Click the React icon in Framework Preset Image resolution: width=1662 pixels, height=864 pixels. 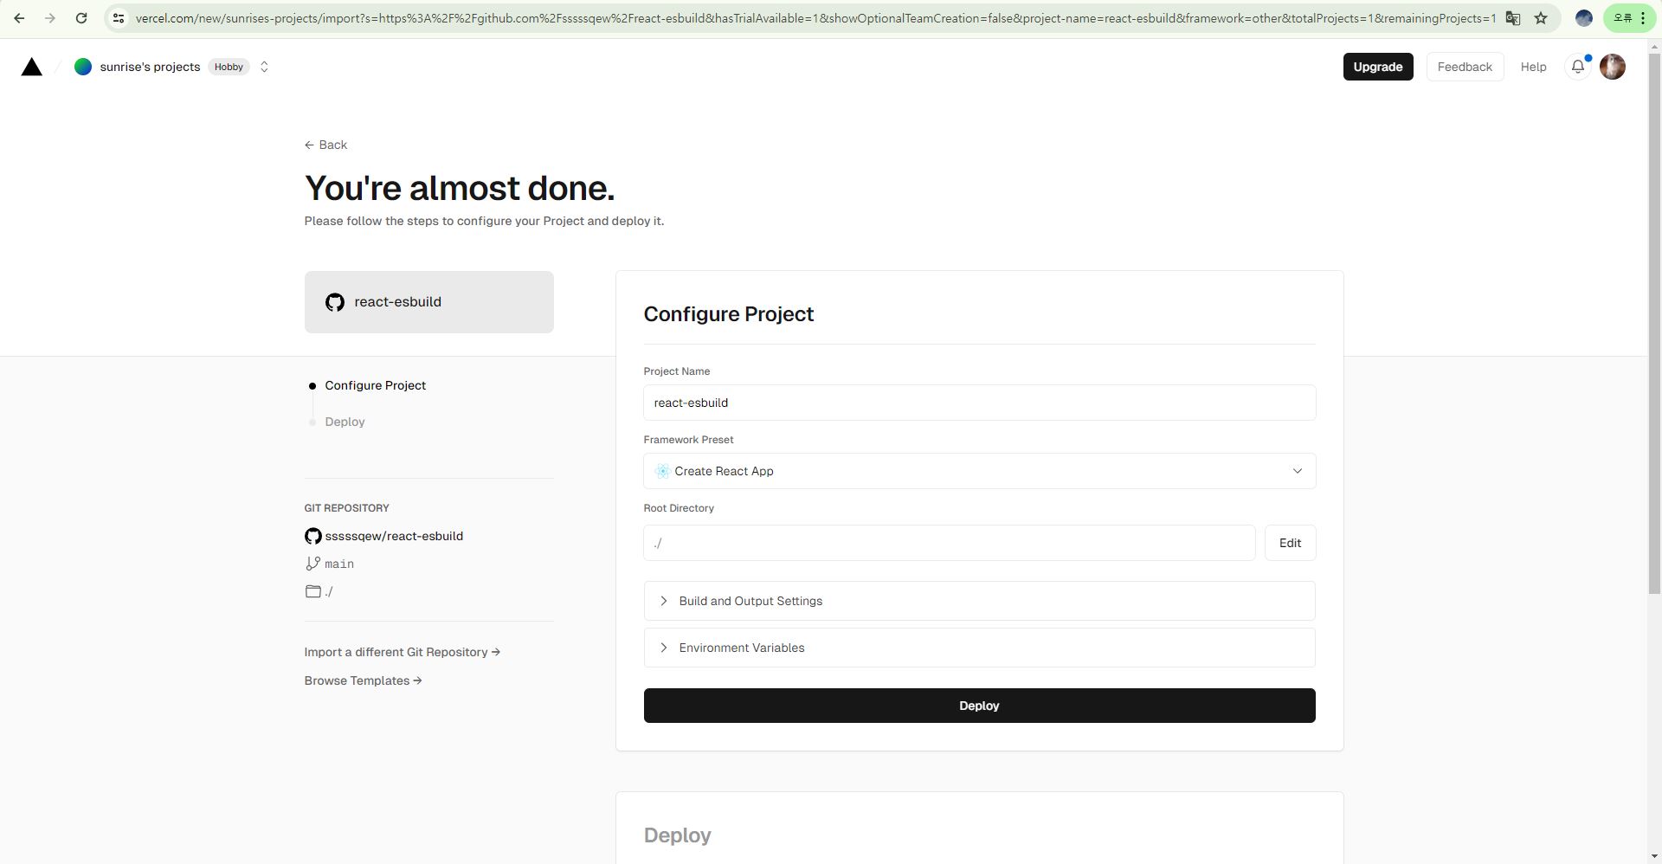[x=662, y=471]
